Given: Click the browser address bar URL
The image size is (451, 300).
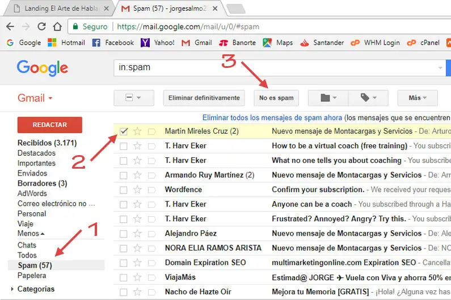Looking at the screenshot, I should (x=188, y=27).
